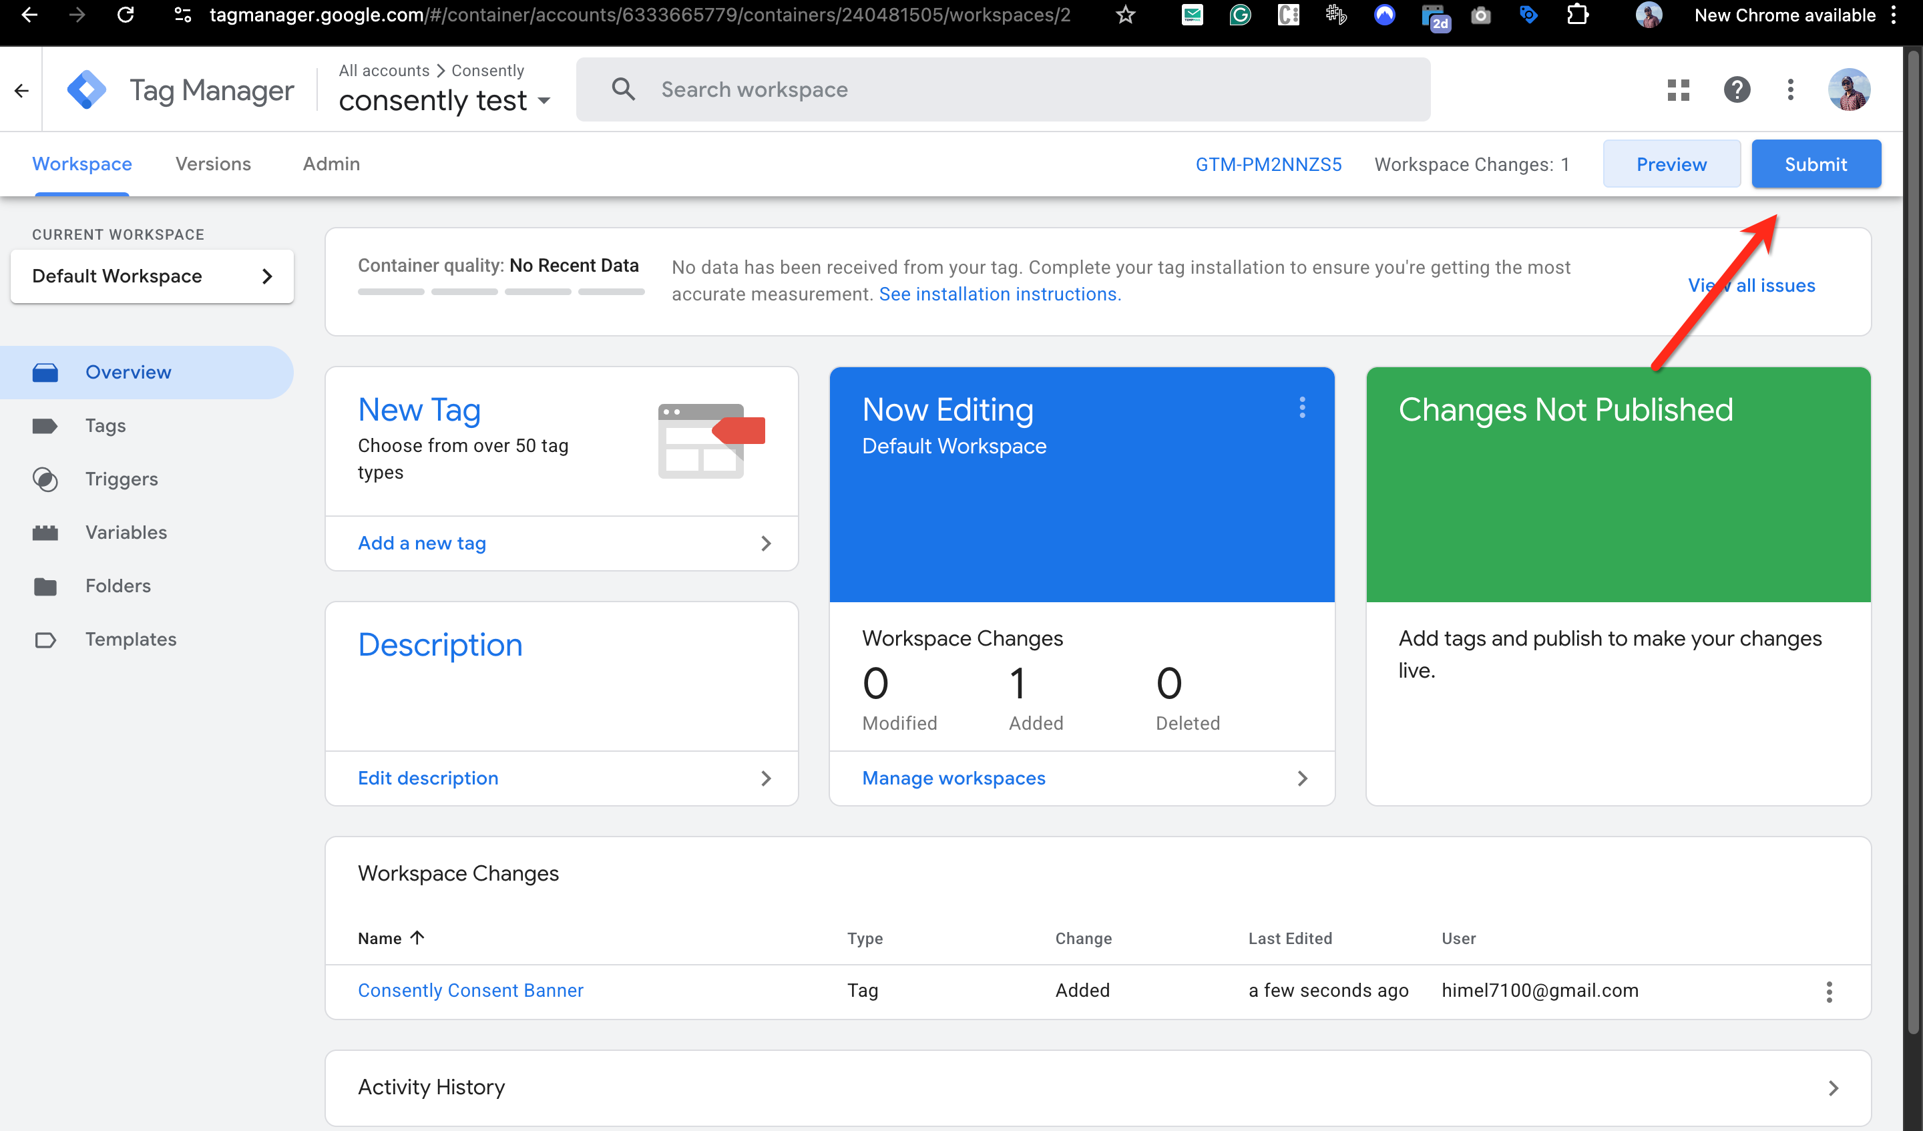Screen dimensions: 1923x1131
Task: Open Templates in the sidebar
Action: point(130,640)
